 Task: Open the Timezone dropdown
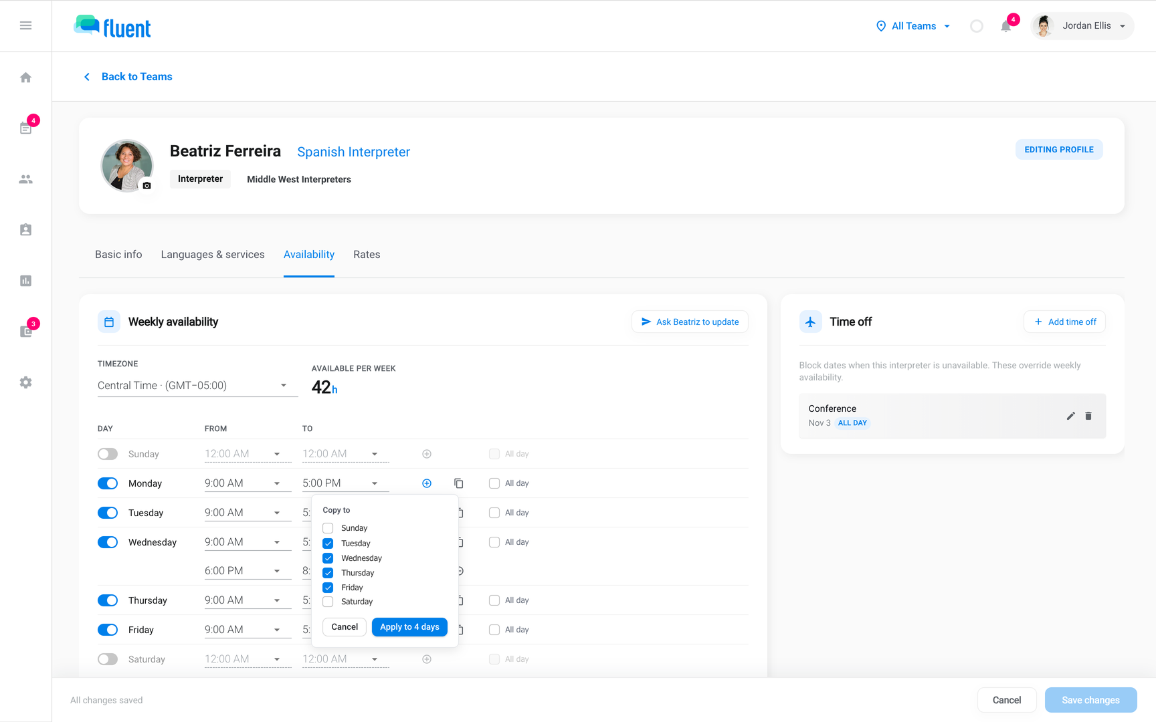coord(197,386)
